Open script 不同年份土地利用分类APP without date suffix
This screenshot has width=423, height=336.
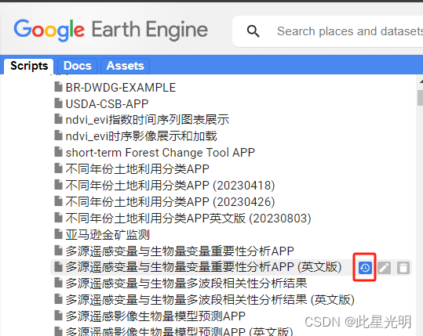pyautogui.click(x=137, y=169)
